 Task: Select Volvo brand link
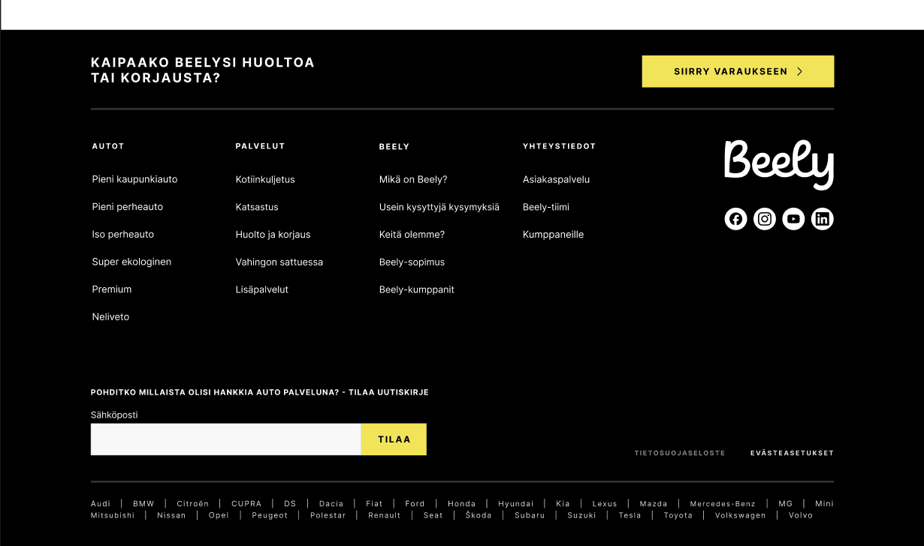point(801,515)
